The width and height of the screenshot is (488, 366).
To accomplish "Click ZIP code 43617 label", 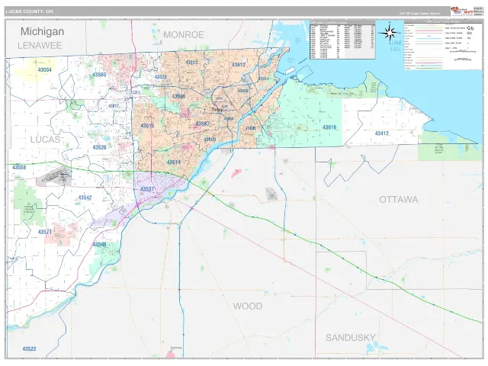I will (x=114, y=106).
